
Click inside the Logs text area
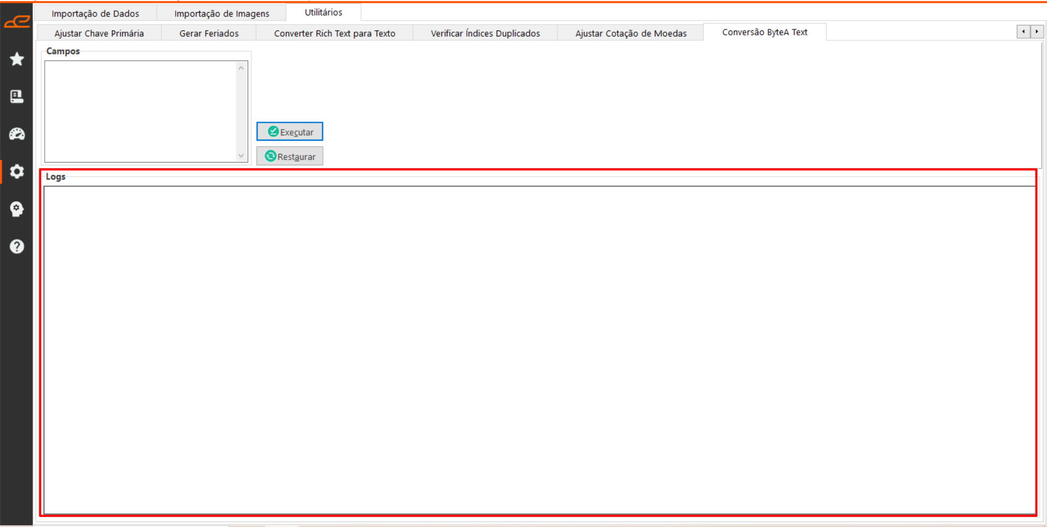coord(539,349)
